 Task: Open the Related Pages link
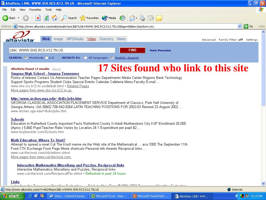click(x=78, y=86)
